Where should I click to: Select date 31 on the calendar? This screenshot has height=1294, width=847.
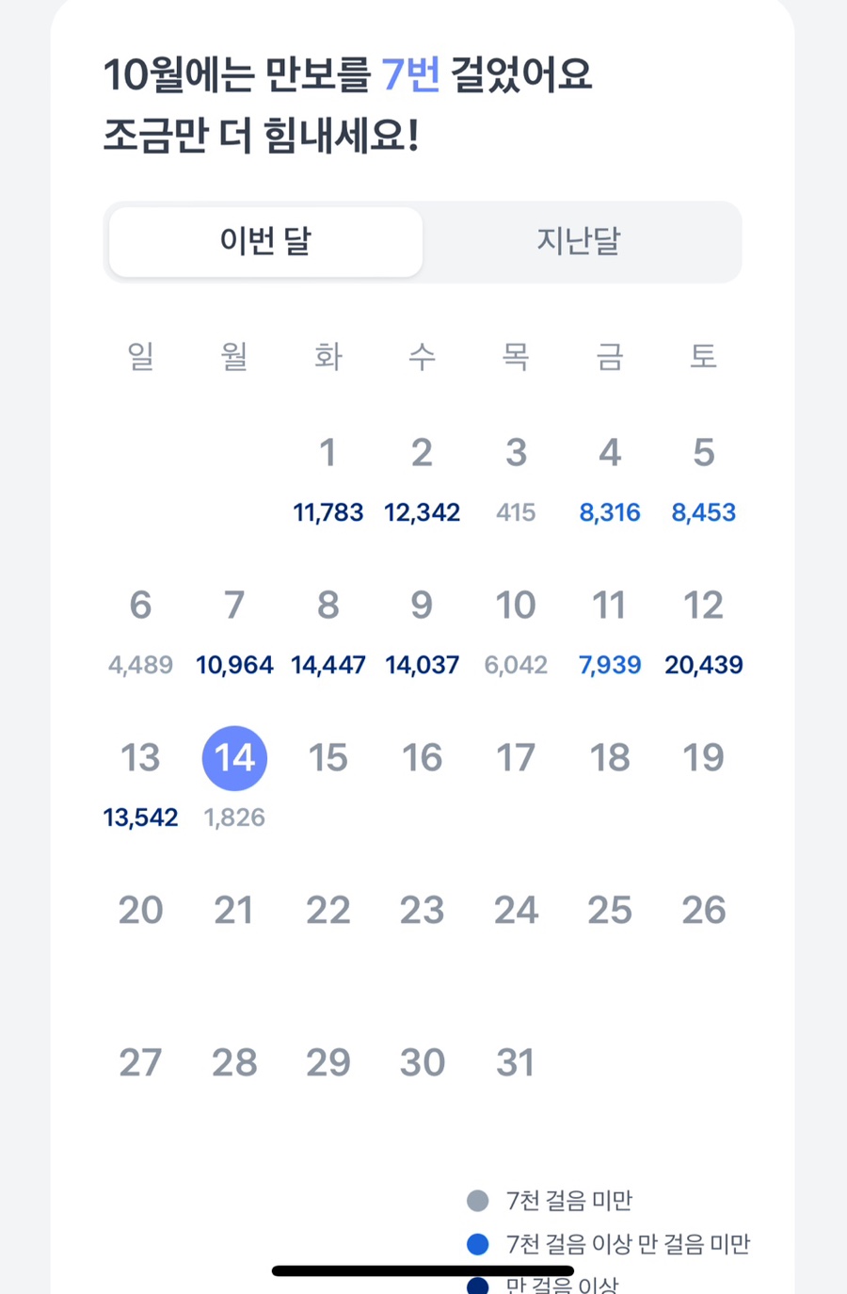coord(516,1063)
